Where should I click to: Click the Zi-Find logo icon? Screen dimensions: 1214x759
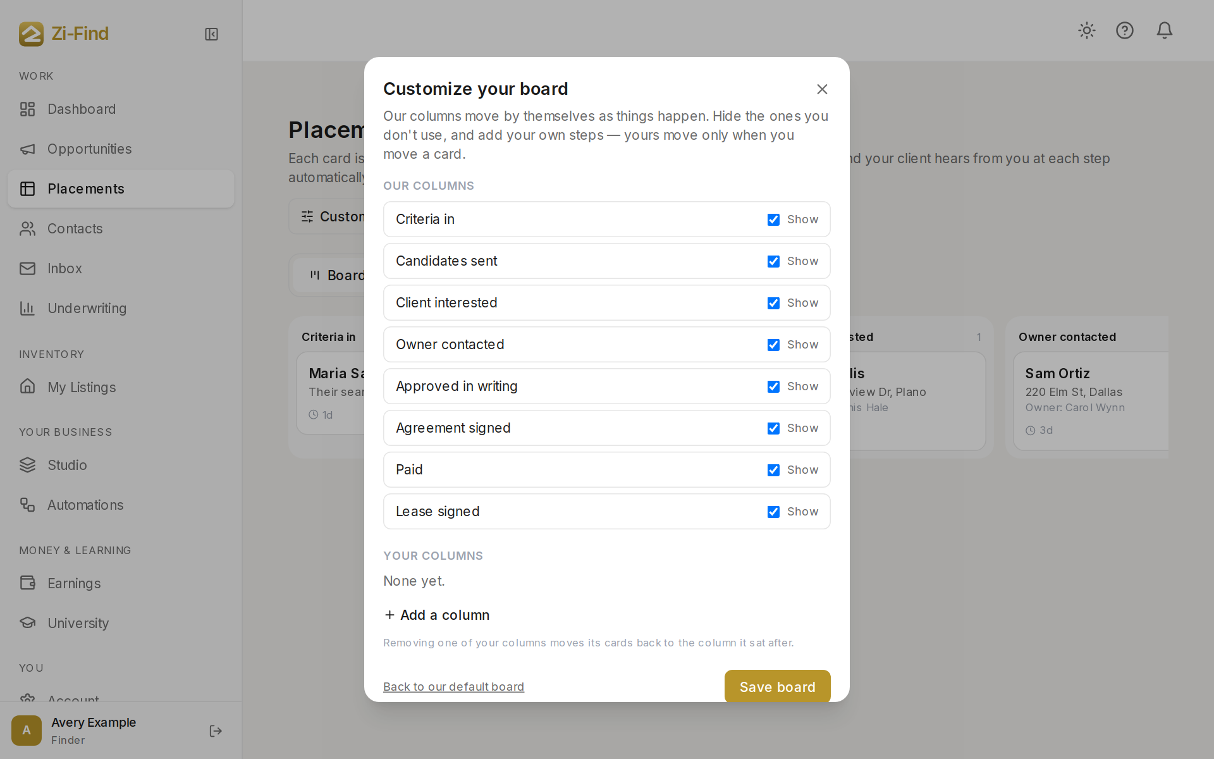pyautogui.click(x=31, y=34)
